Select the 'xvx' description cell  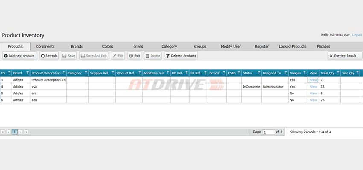pos(48,87)
